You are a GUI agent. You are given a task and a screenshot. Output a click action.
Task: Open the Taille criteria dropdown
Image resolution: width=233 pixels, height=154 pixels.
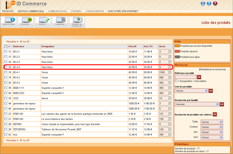212,122
